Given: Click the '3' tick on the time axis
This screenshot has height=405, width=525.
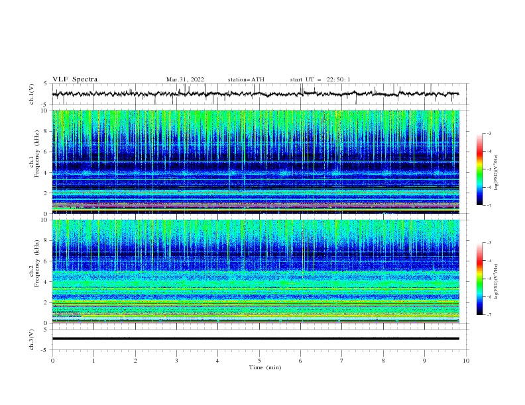Looking at the screenshot, I should (x=176, y=361).
